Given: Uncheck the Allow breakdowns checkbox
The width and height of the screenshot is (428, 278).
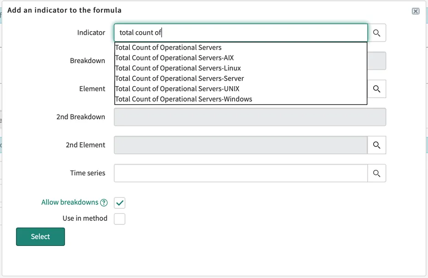Looking at the screenshot, I should [119, 203].
